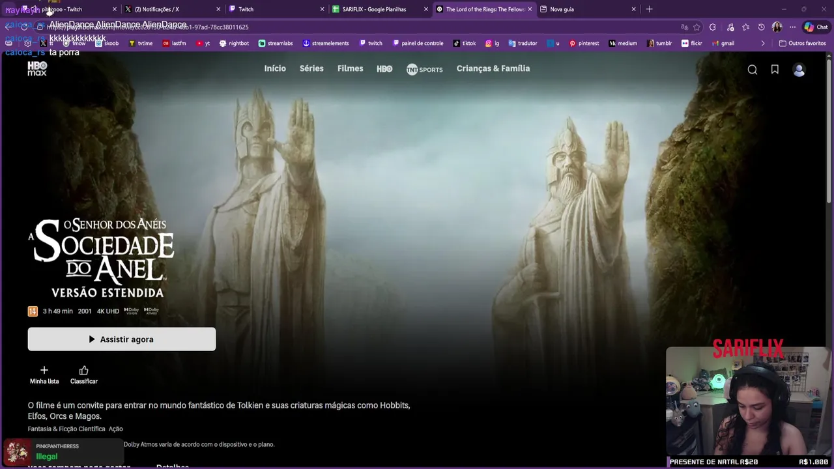834x469 pixels.
Task: Rate the movie with Classificar thumbs-up
Action: [83, 375]
